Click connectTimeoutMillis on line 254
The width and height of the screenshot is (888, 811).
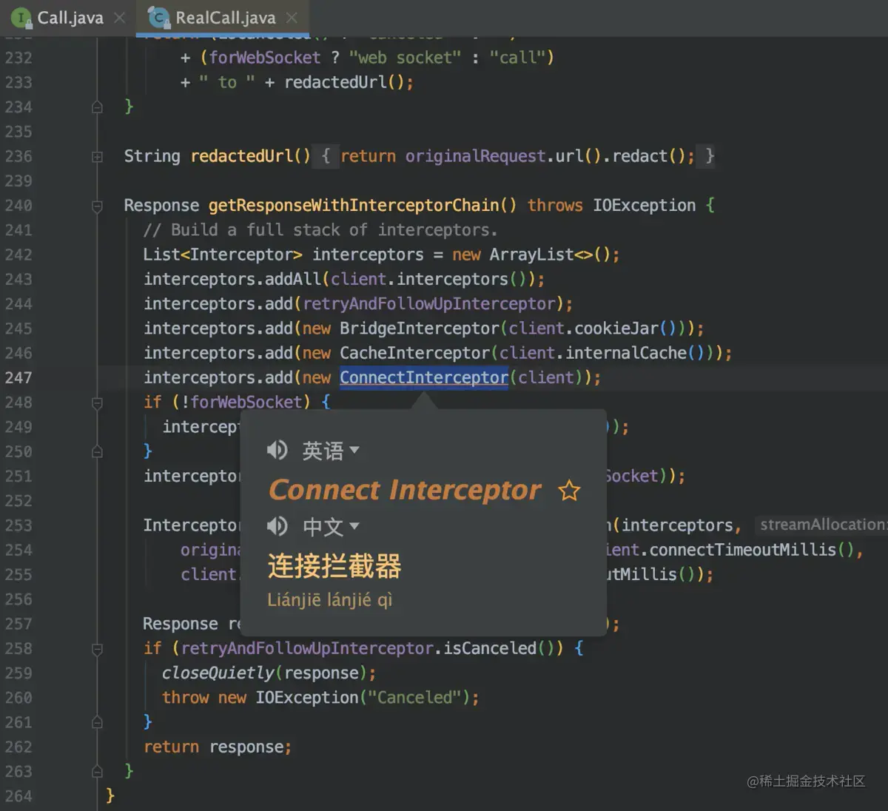[743, 550]
